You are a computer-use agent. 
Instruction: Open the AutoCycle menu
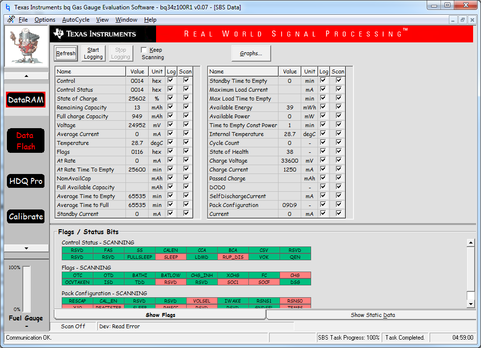coord(76,20)
